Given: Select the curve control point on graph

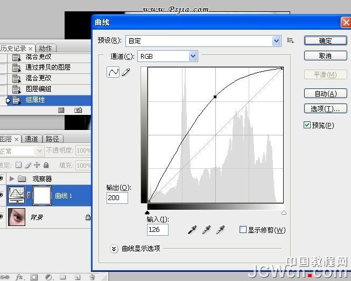Looking at the screenshot, I should (215, 97).
